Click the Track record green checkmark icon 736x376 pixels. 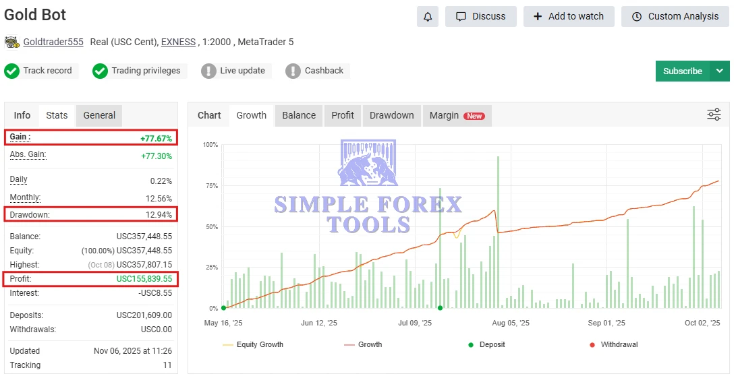coord(11,71)
